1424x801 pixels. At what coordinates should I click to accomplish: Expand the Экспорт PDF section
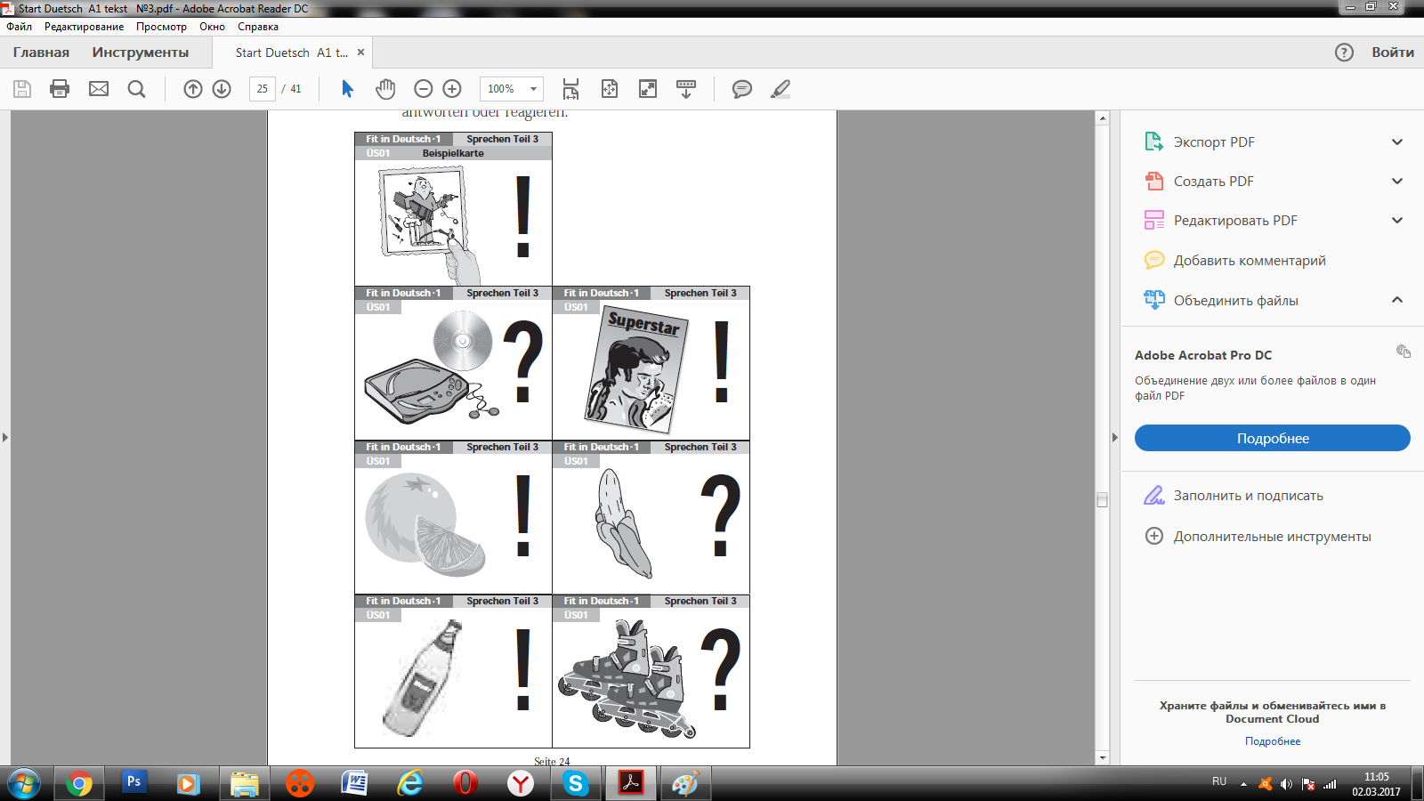pos(1396,142)
